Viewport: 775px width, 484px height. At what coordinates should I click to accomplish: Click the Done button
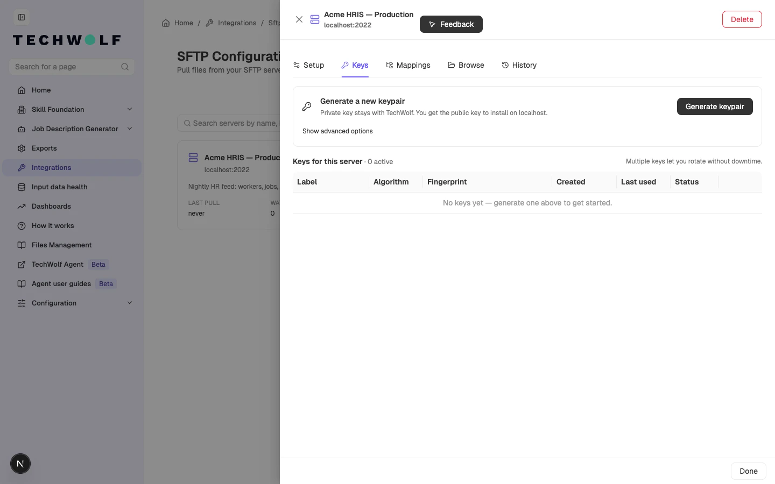tap(748, 471)
